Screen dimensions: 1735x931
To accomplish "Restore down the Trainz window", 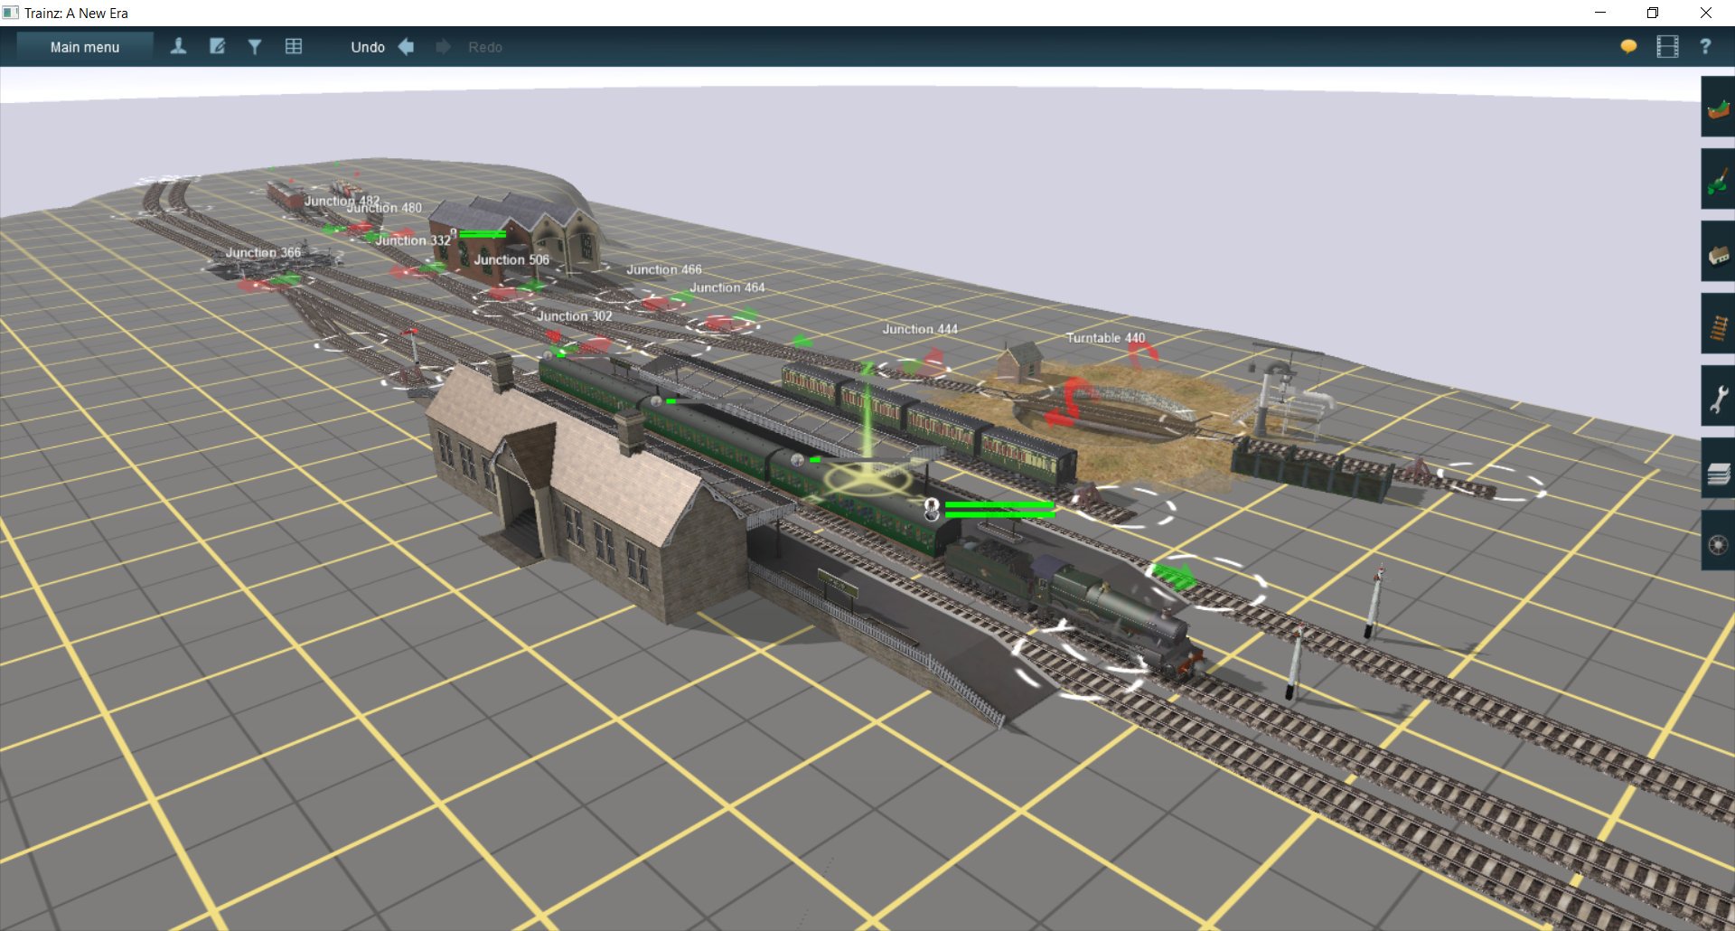I will (x=1653, y=13).
